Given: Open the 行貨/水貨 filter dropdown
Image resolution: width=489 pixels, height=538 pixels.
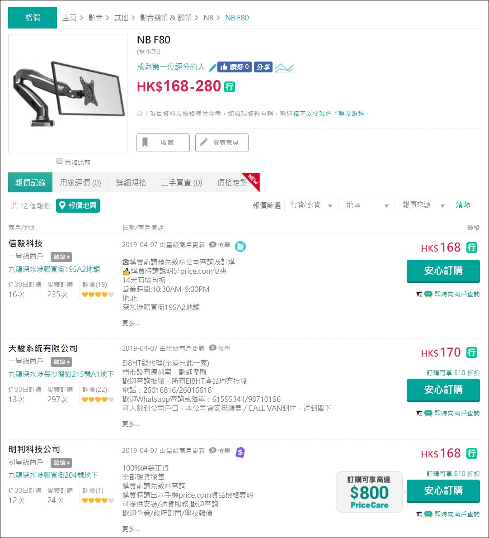Looking at the screenshot, I should coord(311,205).
